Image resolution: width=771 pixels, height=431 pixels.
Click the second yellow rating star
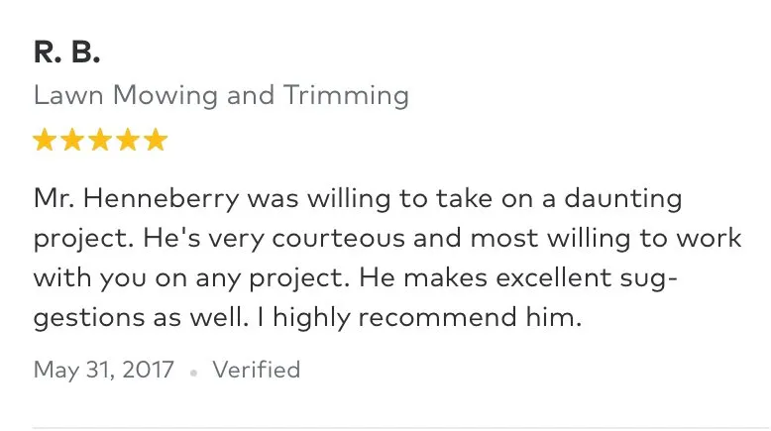coord(73,141)
